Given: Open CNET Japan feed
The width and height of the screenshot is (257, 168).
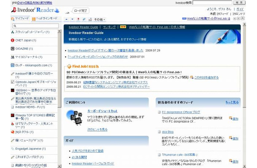Looking at the screenshot, I should pyautogui.click(x=26, y=40).
